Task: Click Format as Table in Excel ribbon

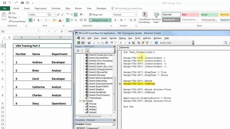Action: point(156,18)
